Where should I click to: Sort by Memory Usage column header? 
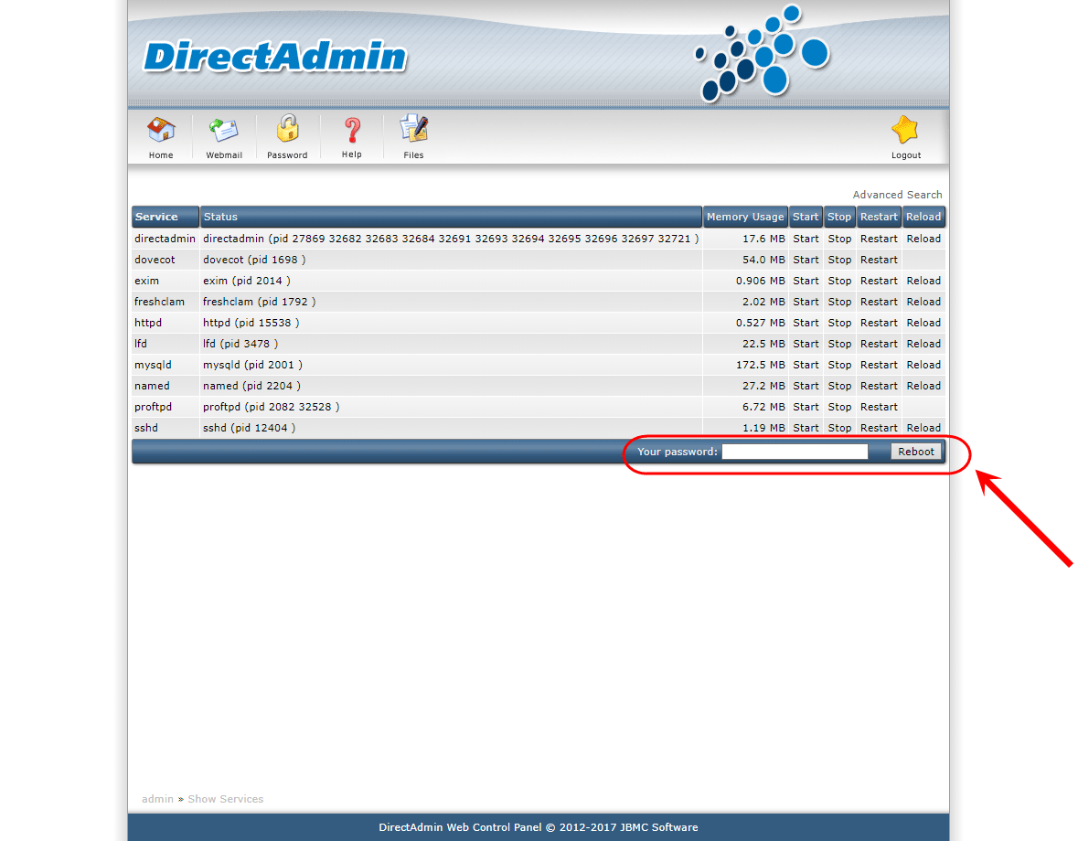pos(745,217)
